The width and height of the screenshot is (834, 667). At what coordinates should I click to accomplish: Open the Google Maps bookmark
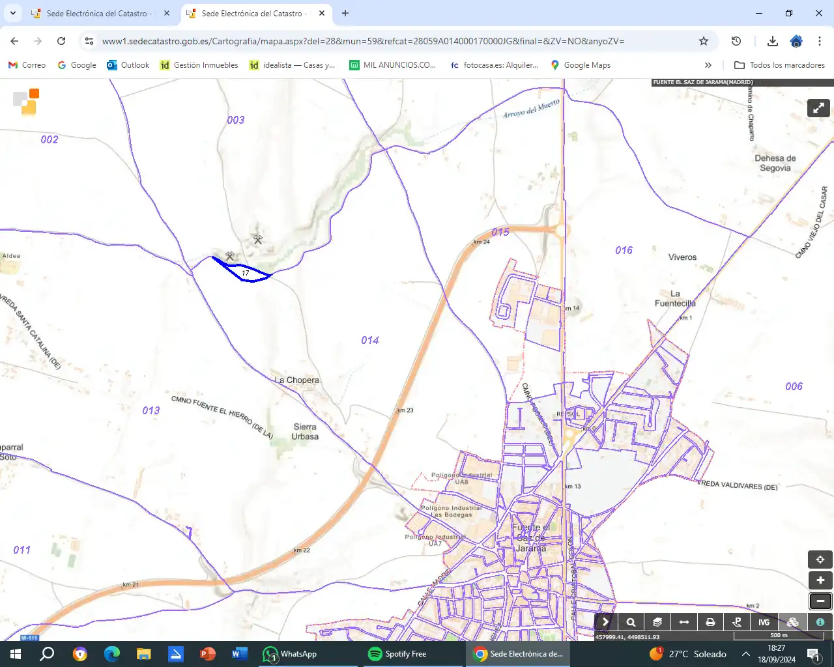click(x=581, y=65)
